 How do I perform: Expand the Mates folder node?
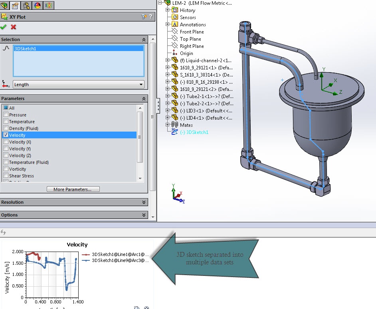click(x=167, y=125)
